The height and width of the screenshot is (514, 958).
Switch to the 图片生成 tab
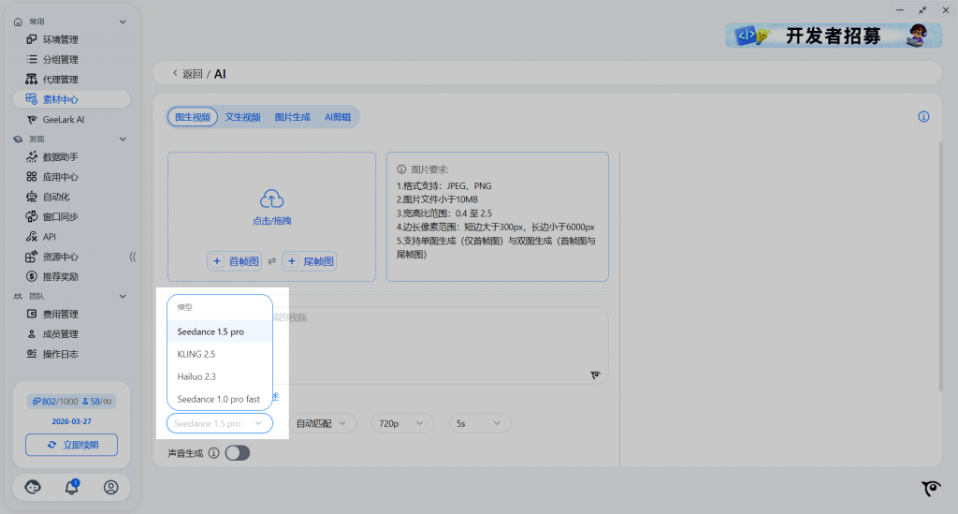pos(292,117)
